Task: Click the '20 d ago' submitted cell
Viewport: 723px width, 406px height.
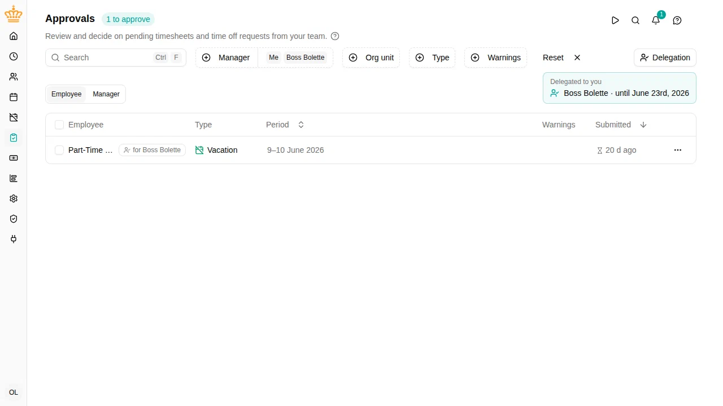Action: tap(617, 150)
